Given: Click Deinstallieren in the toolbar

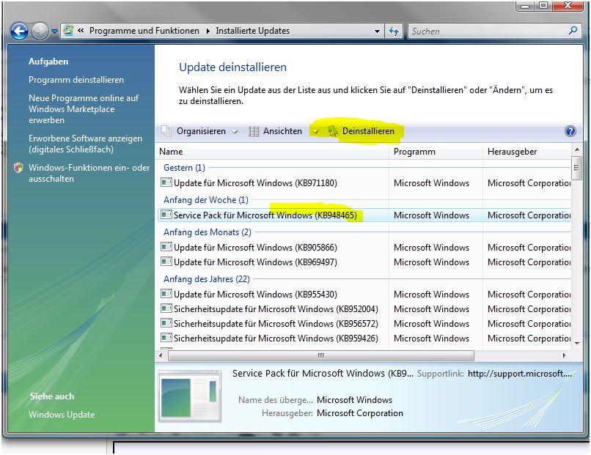Looking at the screenshot, I should click(368, 131).
